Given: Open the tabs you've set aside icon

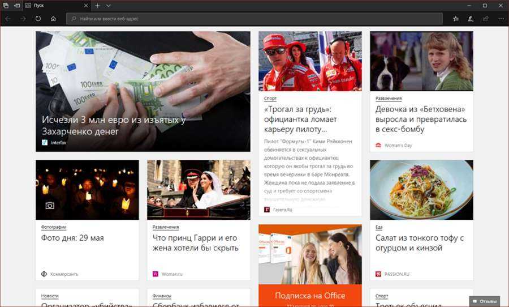Looking at the screenshot, I should (6, 6).
